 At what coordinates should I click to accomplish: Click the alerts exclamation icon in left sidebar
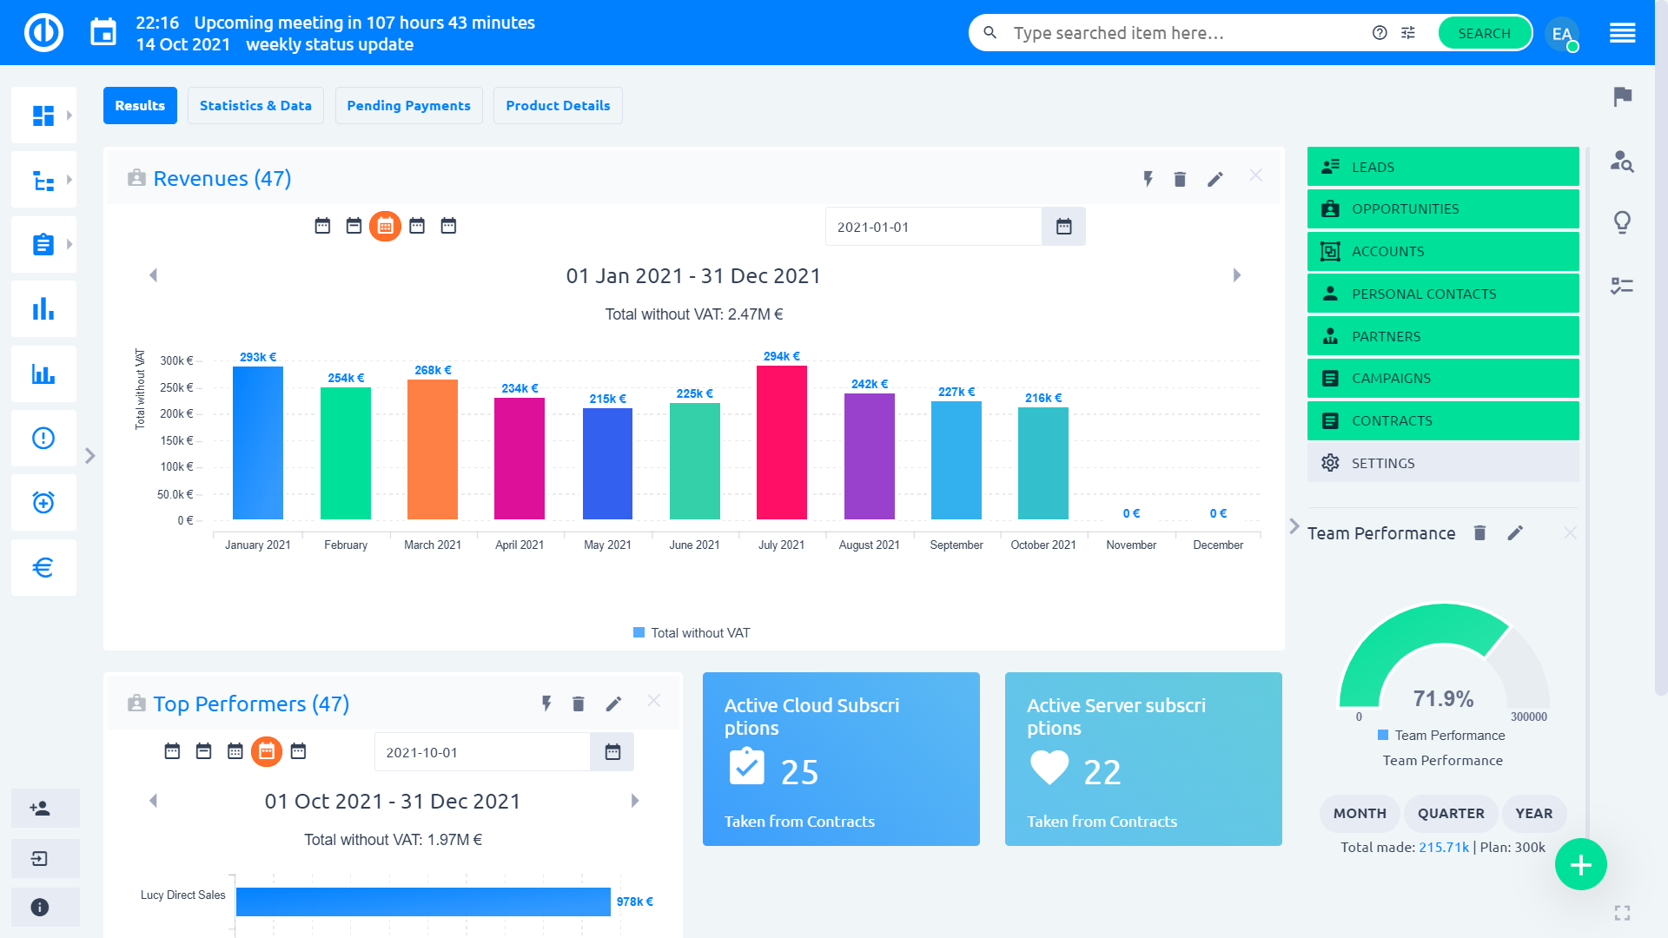tap(43, 439)
